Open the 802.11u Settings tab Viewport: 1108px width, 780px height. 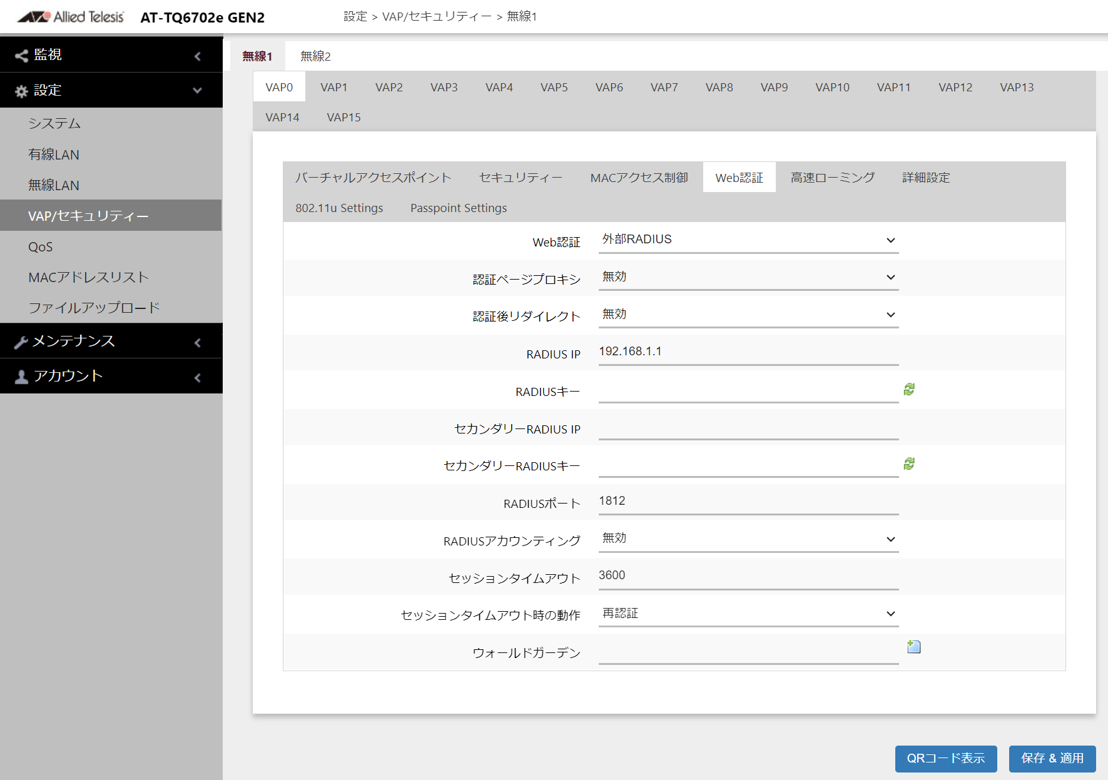tap(340, 208)
